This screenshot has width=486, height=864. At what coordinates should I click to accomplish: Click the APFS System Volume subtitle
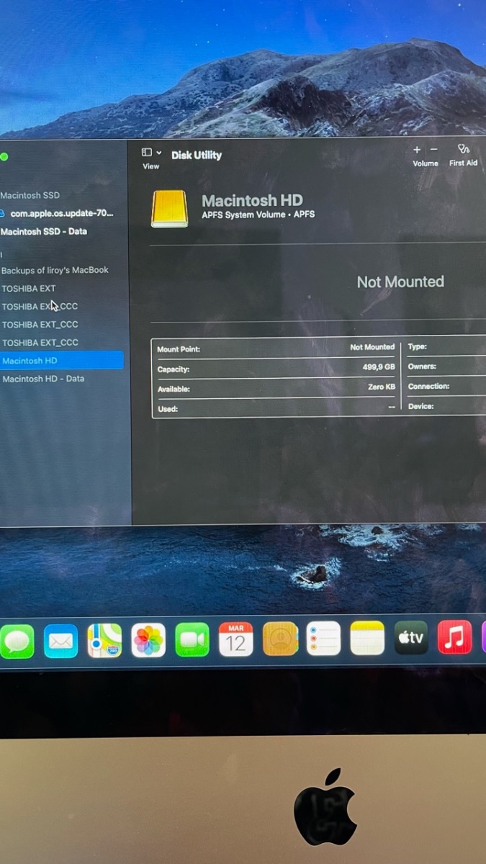(258, 215)
